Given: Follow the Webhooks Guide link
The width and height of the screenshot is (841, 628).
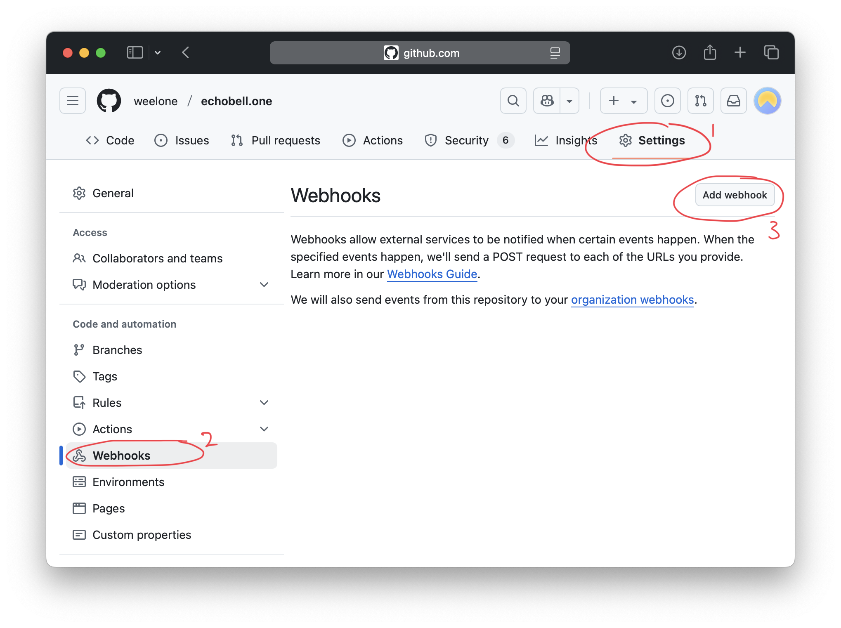Looking at the screenshot, I should (x=432, y=274).
